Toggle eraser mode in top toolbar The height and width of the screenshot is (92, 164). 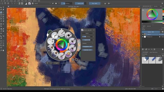[53, 3]
